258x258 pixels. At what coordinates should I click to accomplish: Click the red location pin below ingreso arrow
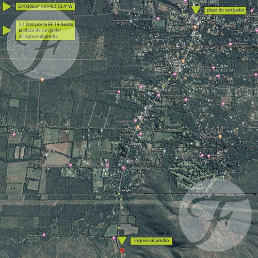[122, 250]
